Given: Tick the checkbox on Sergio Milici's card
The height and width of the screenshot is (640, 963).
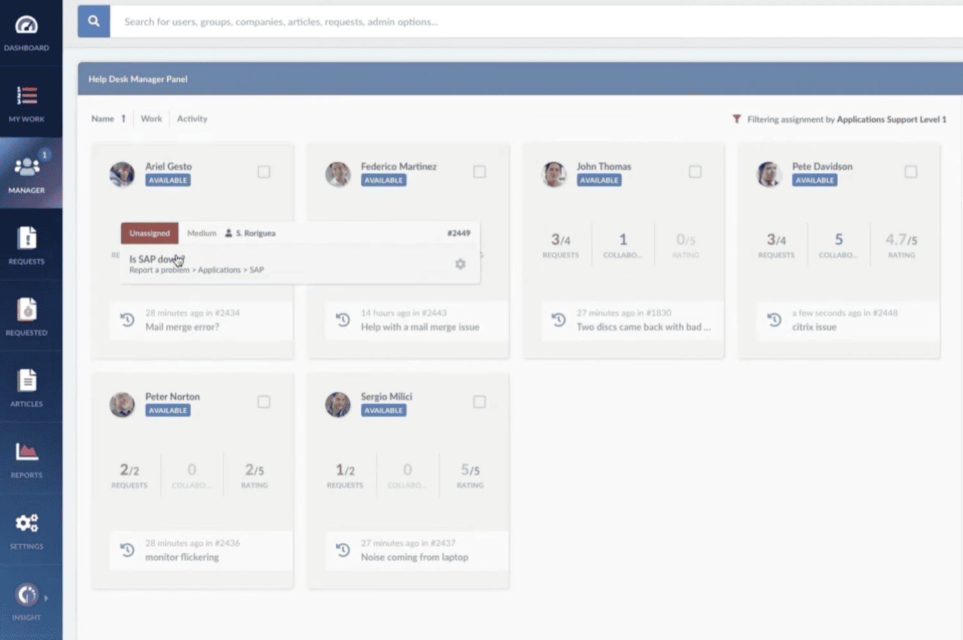Looking at the screenshot, I should (480, 401).
